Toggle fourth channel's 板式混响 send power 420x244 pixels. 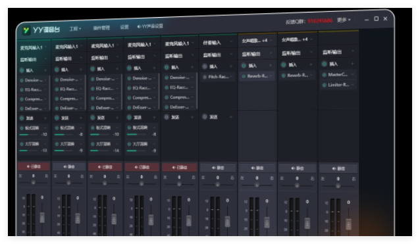(129, 128)
